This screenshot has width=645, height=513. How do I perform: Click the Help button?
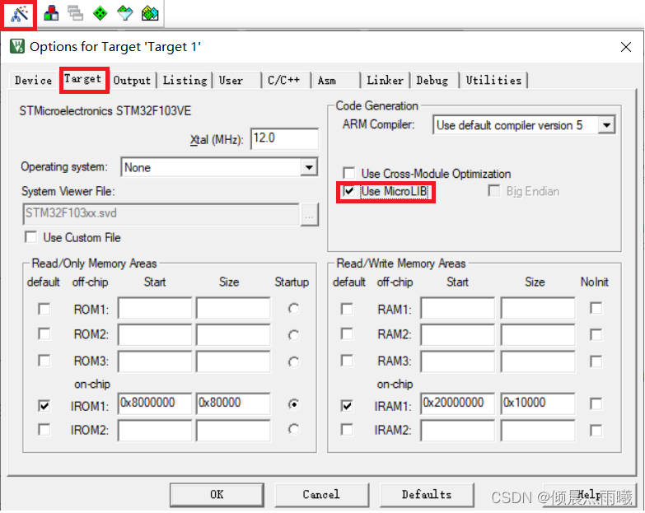(x=589, y=495)
